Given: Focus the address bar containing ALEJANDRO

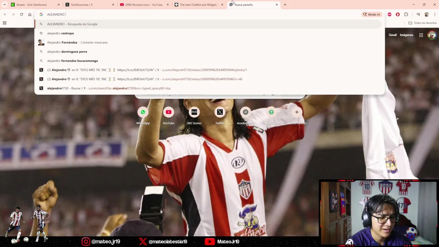Looking at the screenshot, I should point(199,14).
